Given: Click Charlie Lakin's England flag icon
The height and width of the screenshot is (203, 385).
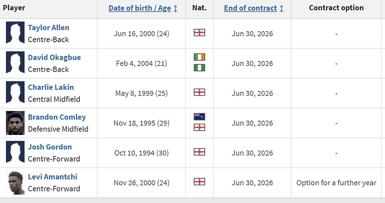Looking at the screenshot, I should pyautogui.click(x=199, y=92).
